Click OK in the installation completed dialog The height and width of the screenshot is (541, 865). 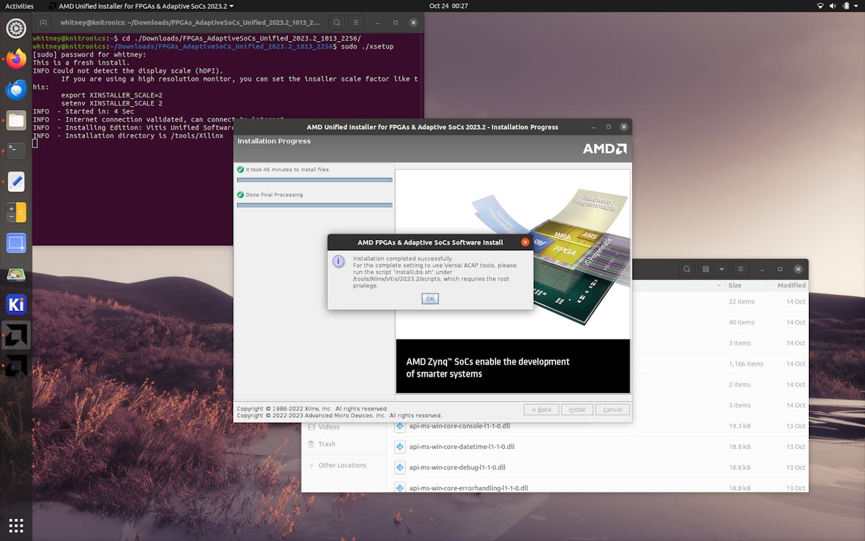tap(430, 299)
